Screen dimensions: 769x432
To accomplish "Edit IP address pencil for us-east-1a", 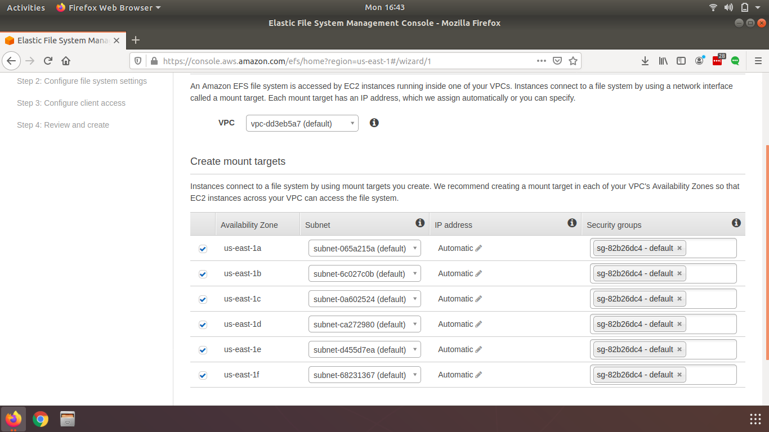I will pos(479,248).
